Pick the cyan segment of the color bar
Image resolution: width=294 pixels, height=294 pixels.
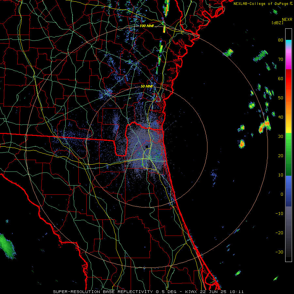[x=288, y=43]
